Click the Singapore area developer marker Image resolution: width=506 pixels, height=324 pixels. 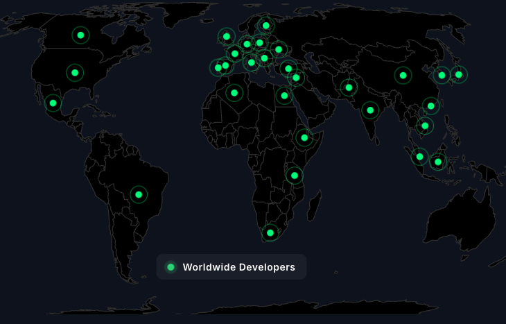tap(419, 157)
